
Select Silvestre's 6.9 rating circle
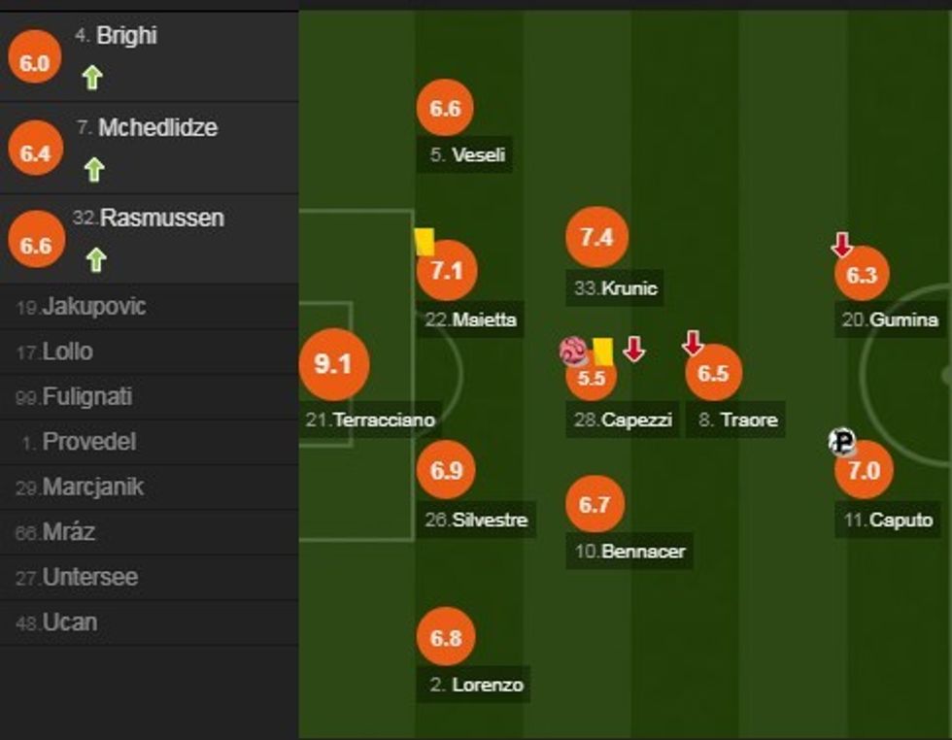pos(446,471)
